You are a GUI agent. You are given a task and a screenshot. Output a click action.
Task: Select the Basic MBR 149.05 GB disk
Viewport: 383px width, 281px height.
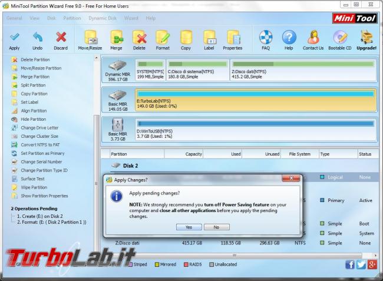tap(118, 100)
